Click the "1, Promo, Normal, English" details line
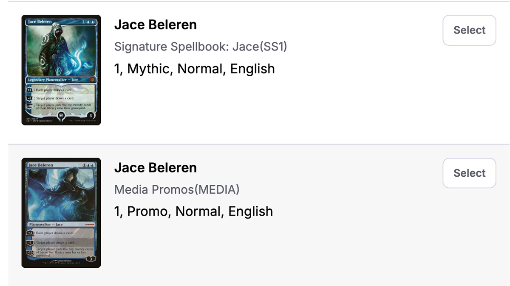Screen dimensions: 510x286 click(x=194, y=211)
